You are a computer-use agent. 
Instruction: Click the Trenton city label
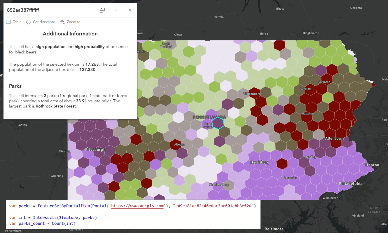click(372, 165)
